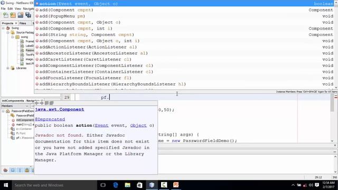This screenshot has height=190, width=338.
Task: Toggle the second Navigator filter button
Action: click(13, 170)
